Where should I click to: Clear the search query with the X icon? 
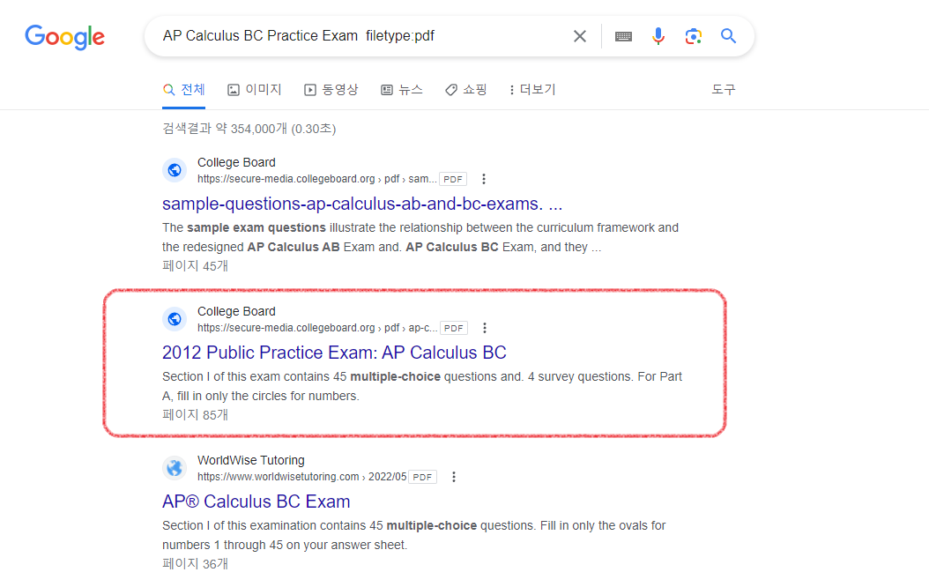580,36
